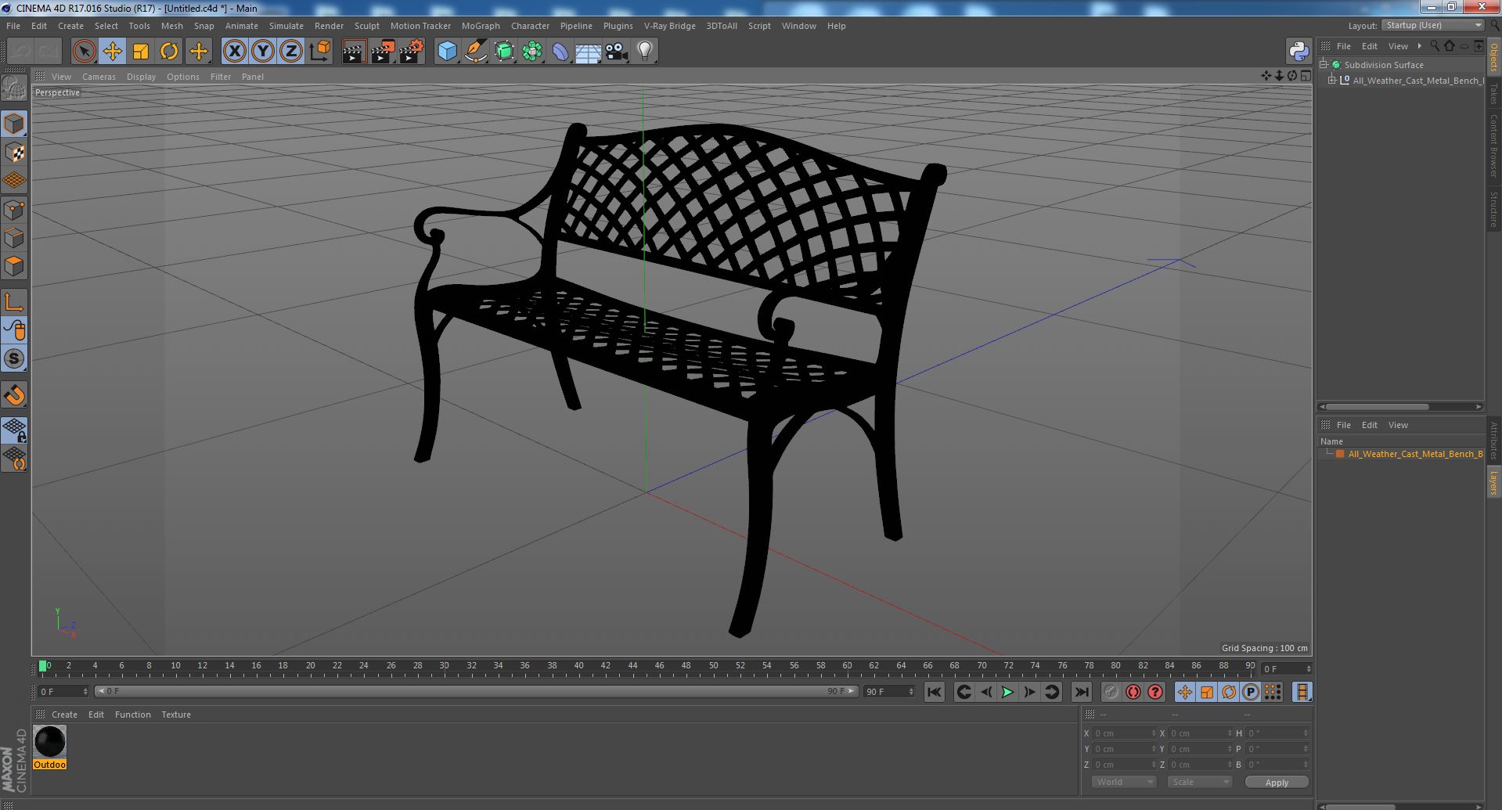This screenshot has width=1502, height=810.
Task: Open the Layout Startup dropdown
Action: [x=1432, y=25]
